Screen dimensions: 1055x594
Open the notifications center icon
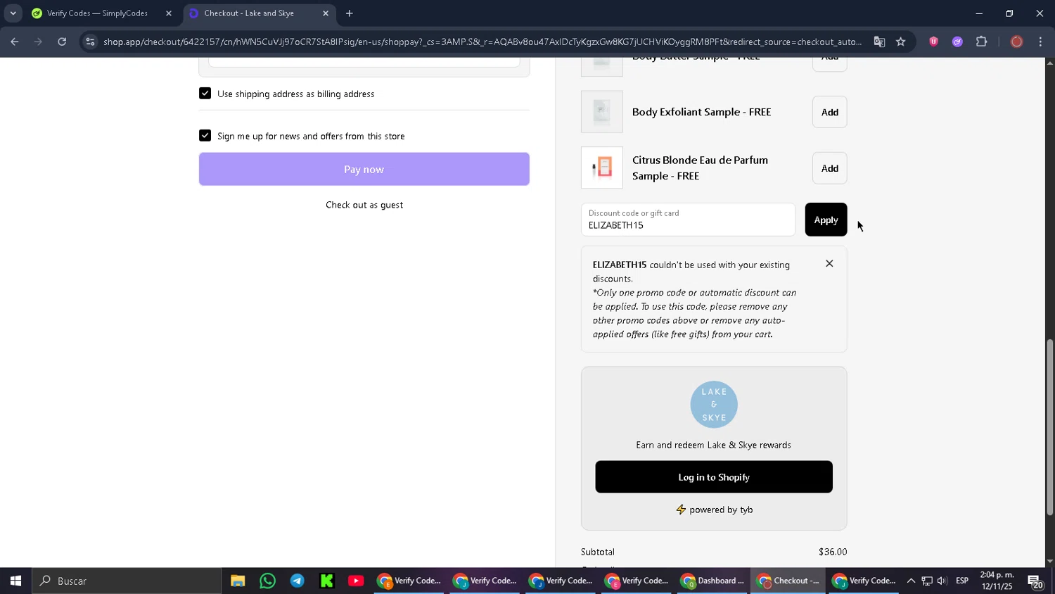click(x=1036, y=581)
